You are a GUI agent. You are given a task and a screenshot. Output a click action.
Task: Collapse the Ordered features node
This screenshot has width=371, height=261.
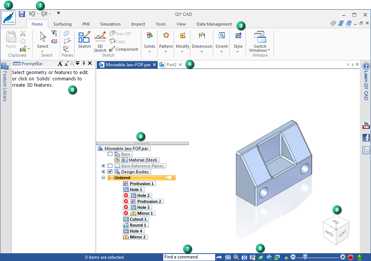click(104, 178)
